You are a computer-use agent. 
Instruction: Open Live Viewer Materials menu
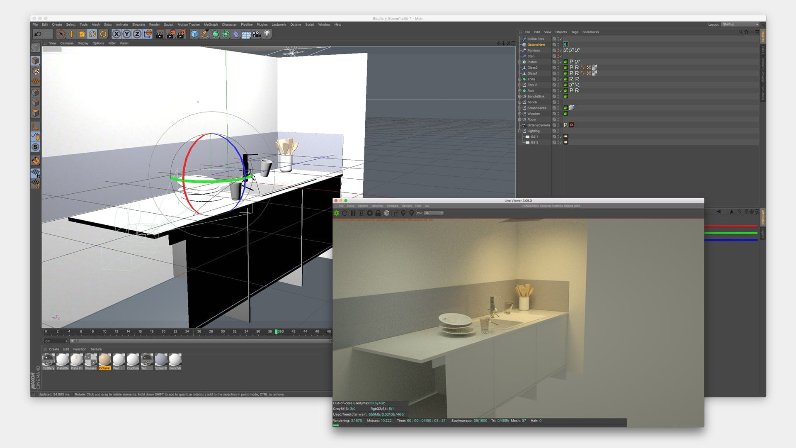pos(377,206)
